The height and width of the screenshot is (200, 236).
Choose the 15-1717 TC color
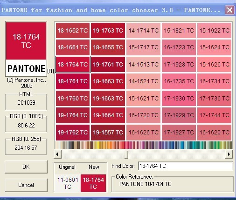(143, 47)
